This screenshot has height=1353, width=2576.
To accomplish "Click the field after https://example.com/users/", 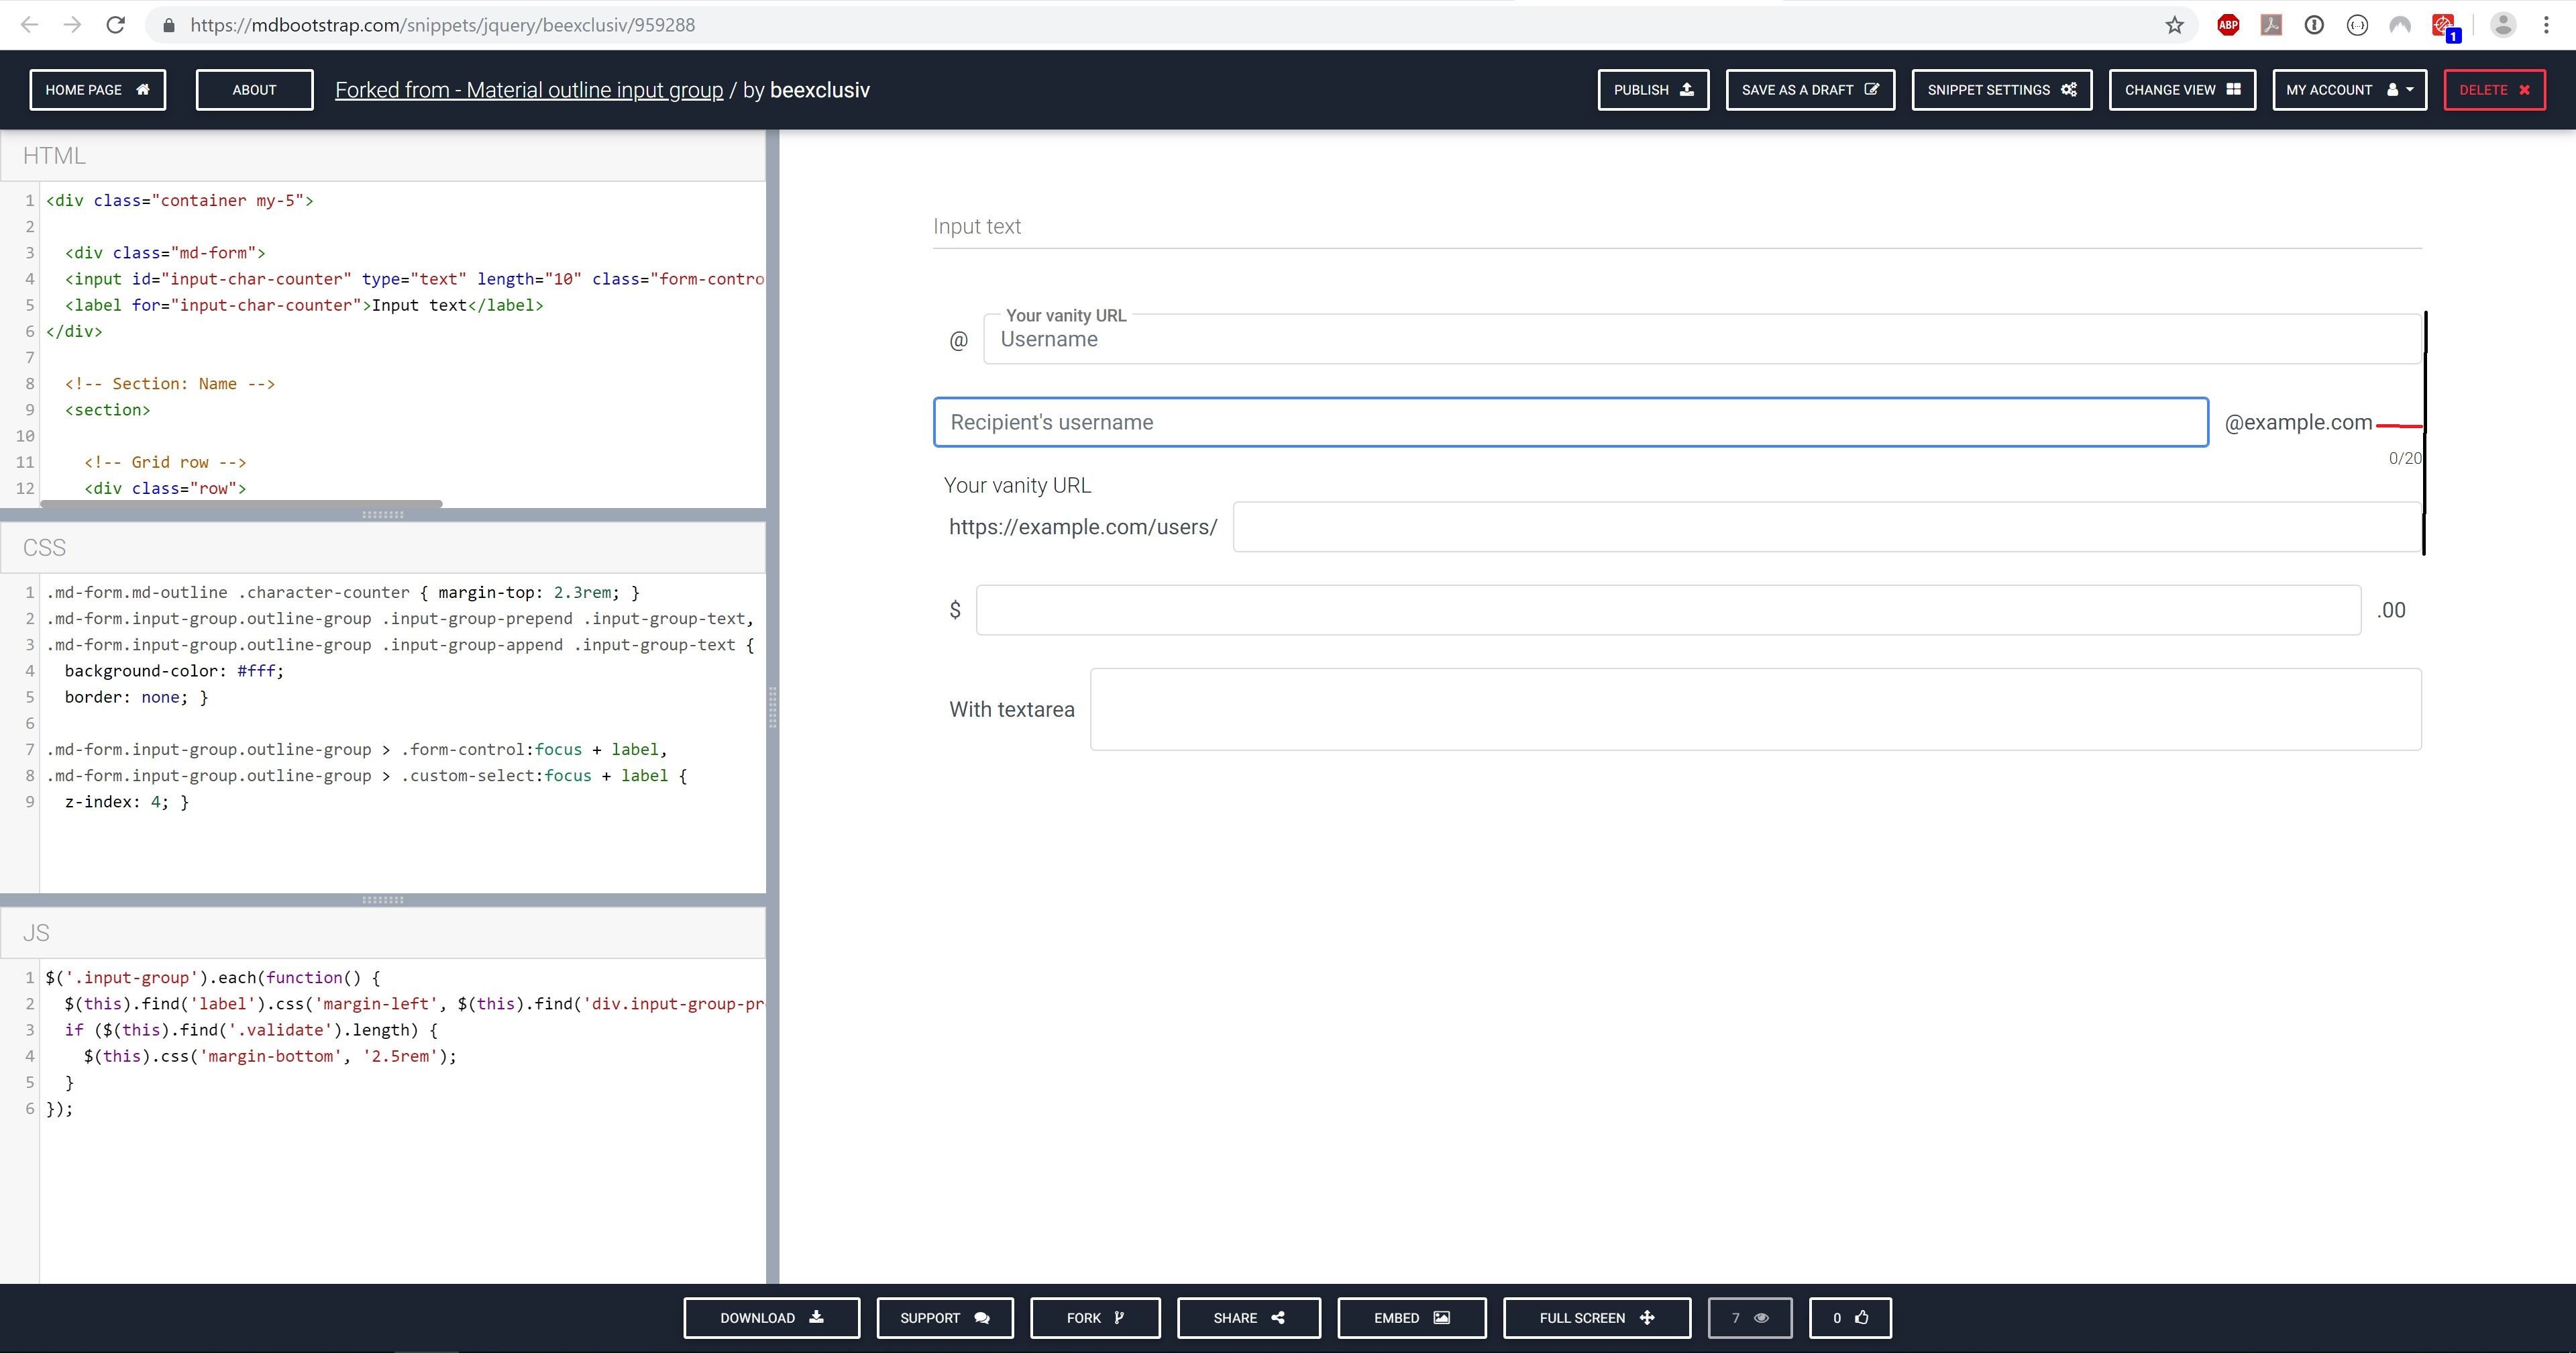I will pos(1827,526).
